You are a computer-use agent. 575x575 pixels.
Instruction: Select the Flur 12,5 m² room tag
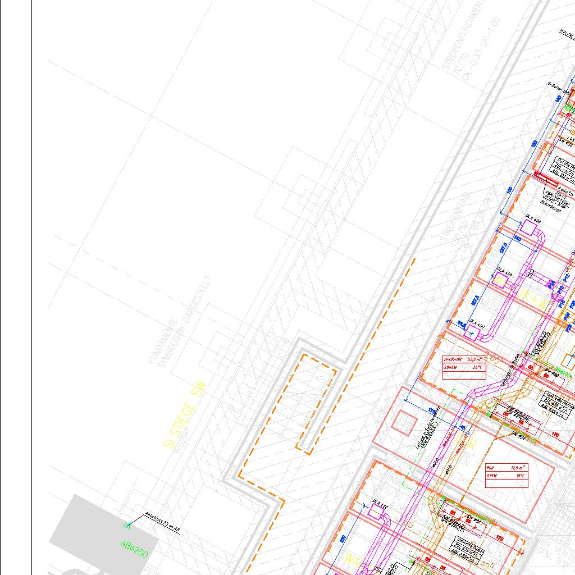point(506,467)
